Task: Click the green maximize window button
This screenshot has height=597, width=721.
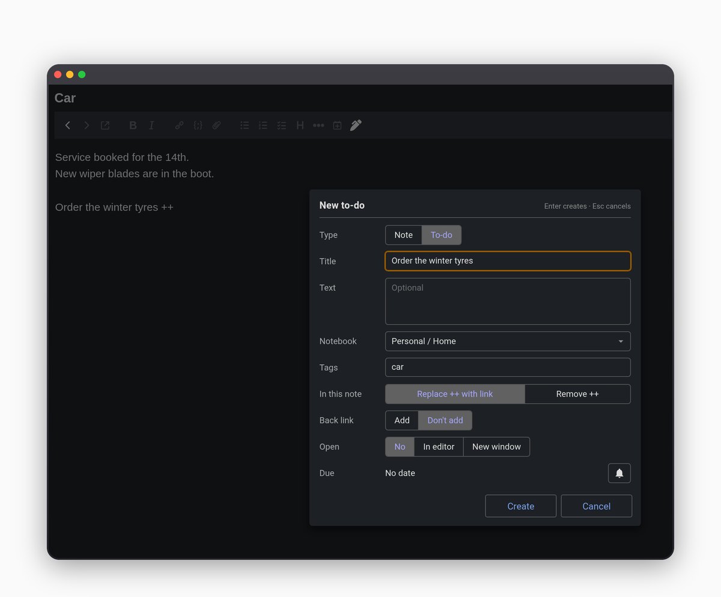Action: tap(82, 74)
